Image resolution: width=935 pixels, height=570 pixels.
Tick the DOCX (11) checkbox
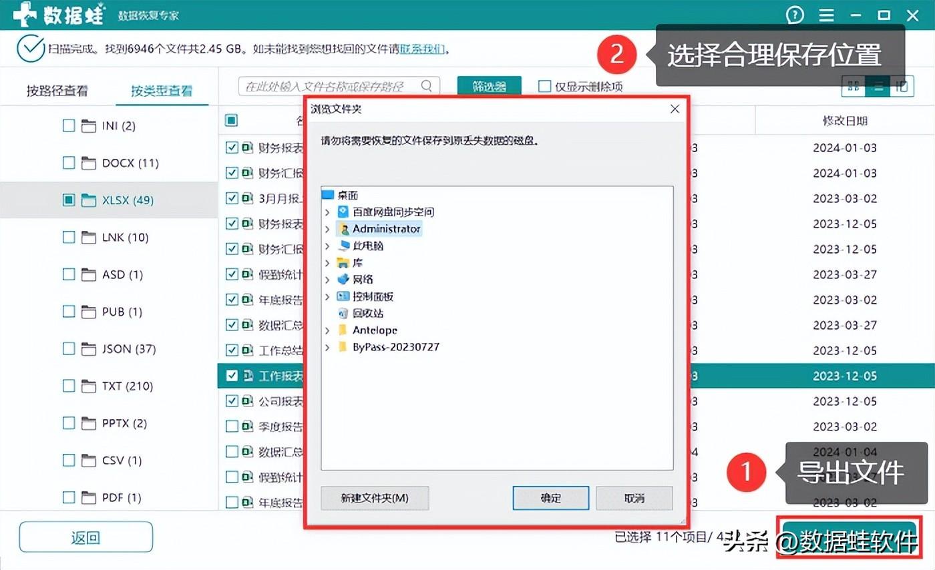(x=69, y=162)
